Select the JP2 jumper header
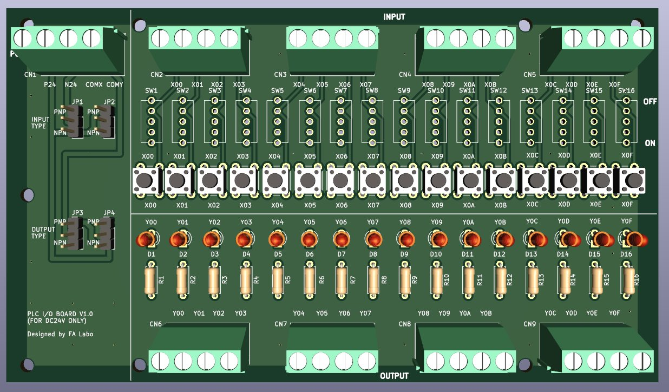 point(107,121)
